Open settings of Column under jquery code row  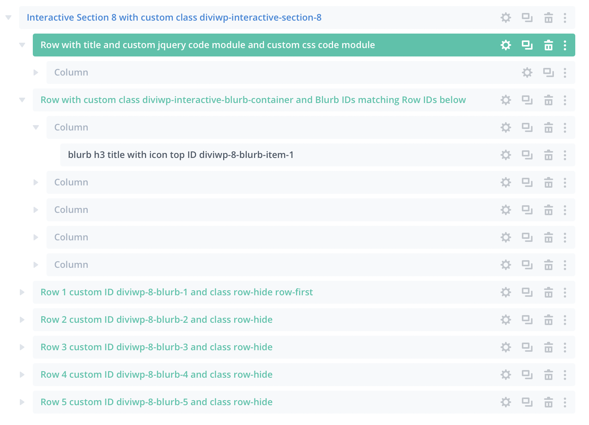click(x=527, y=72)
